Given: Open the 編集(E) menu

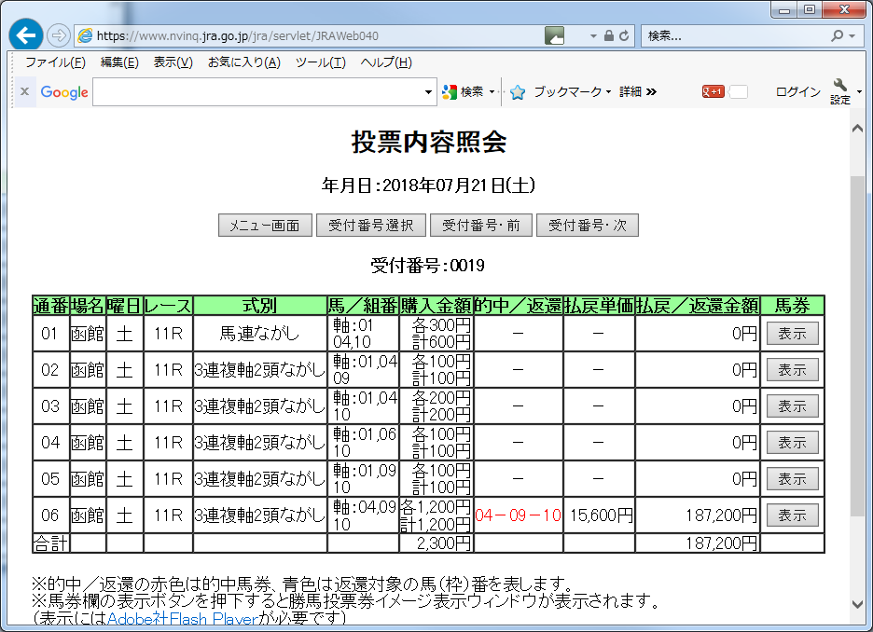Looking at the screenshot, I should pos(119,62).
